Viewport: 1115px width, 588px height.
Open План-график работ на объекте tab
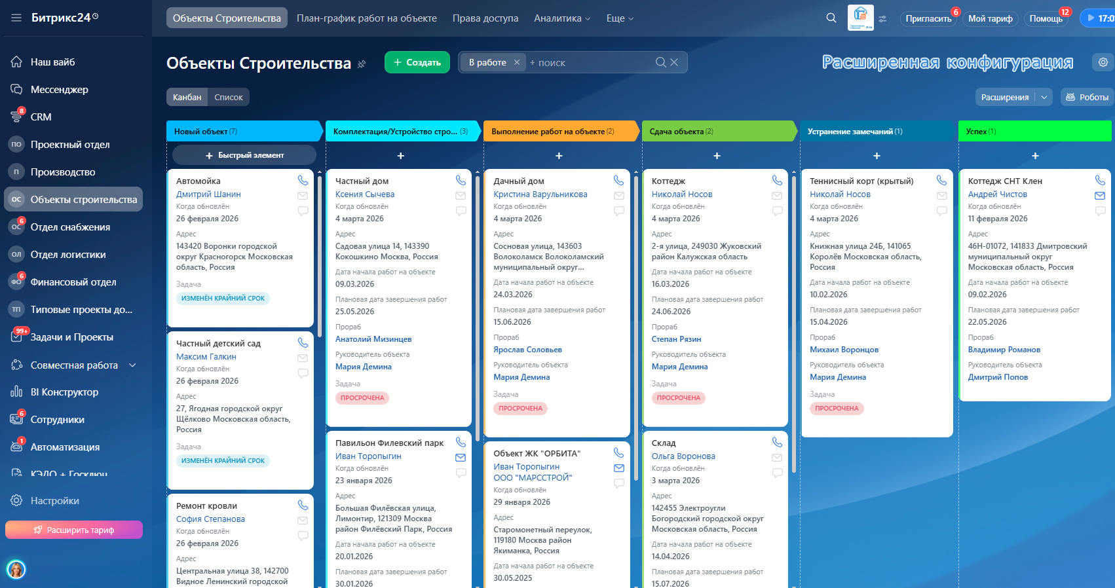(x=367, y=18)
